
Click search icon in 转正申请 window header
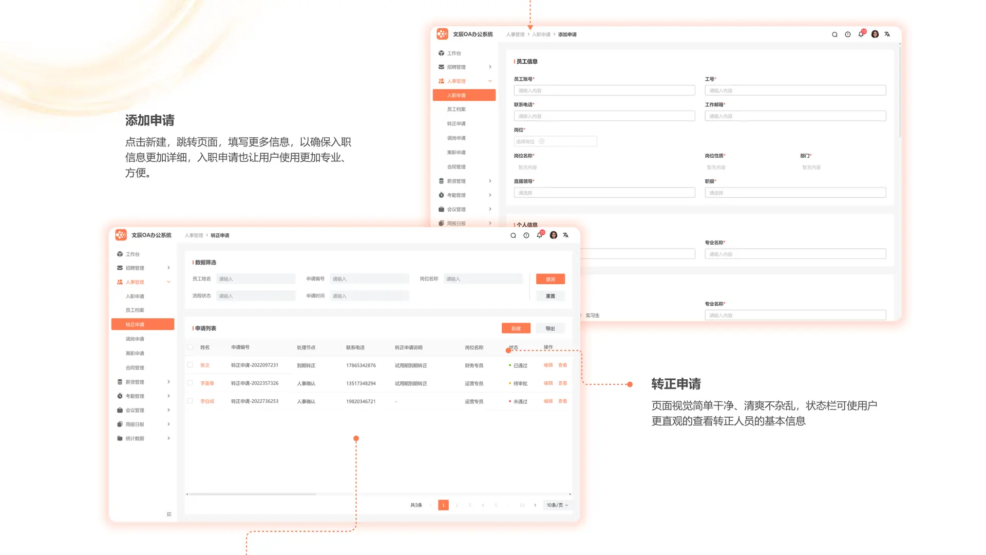(513, 235)
